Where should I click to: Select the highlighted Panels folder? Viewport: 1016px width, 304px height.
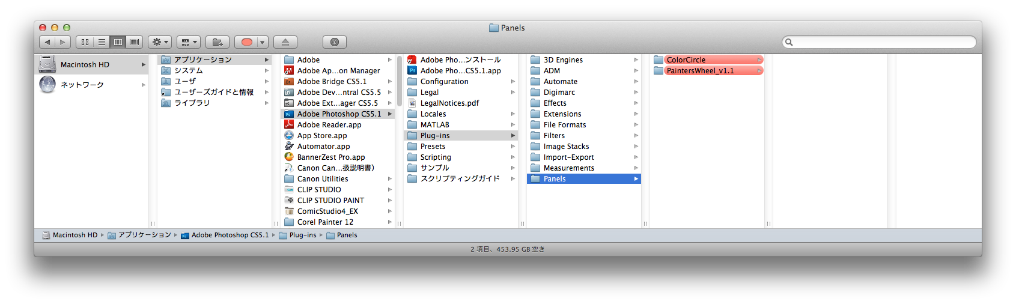[x=584, y=178]
